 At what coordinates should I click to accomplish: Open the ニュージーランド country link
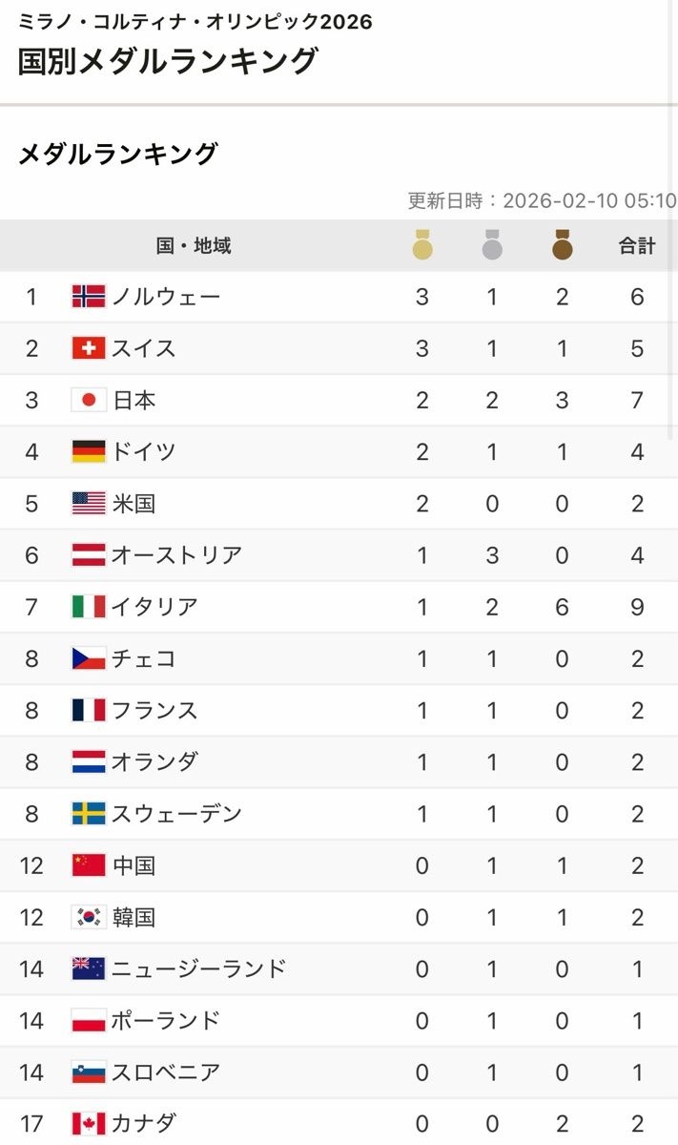(x=198, y=968)
